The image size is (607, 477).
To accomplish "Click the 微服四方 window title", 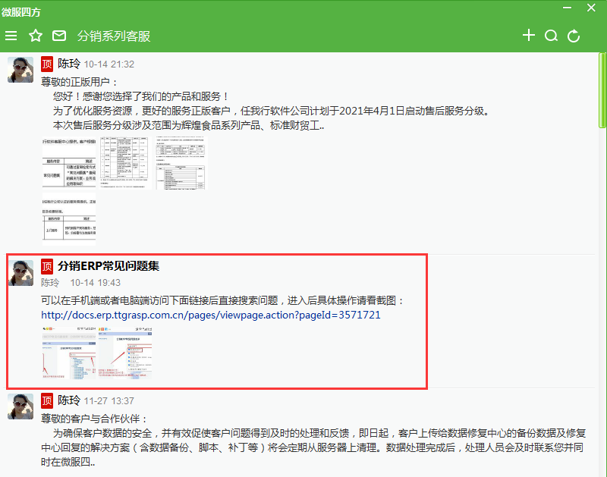I will point(23,11).
